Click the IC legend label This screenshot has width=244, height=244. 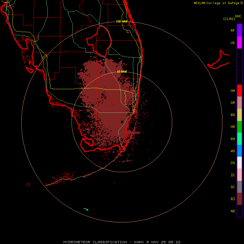tap(233, 175)
